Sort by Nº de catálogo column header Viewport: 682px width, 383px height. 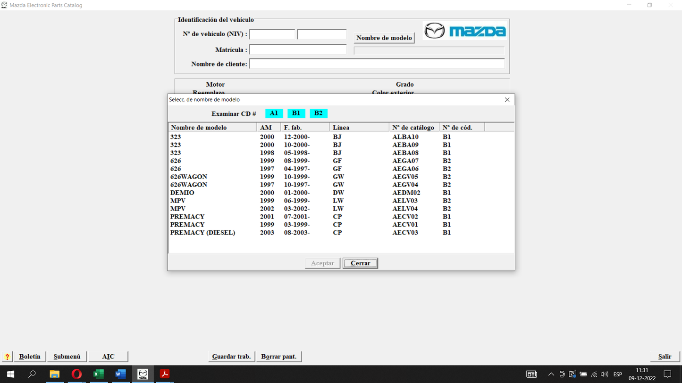point(414,128)
